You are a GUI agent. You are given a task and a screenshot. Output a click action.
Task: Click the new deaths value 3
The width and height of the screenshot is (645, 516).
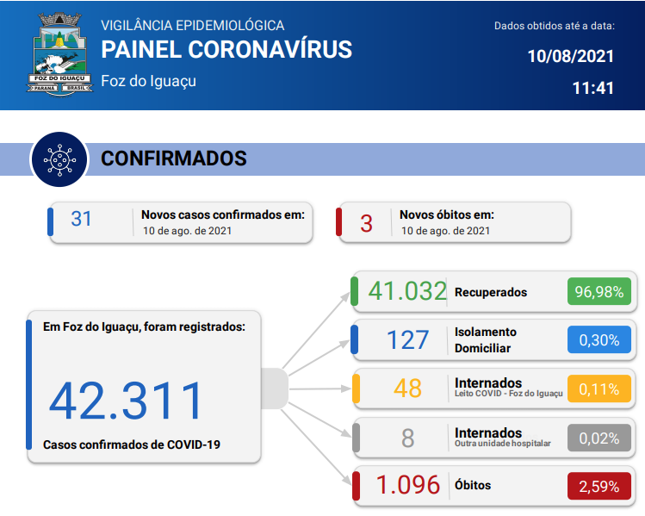366,224
